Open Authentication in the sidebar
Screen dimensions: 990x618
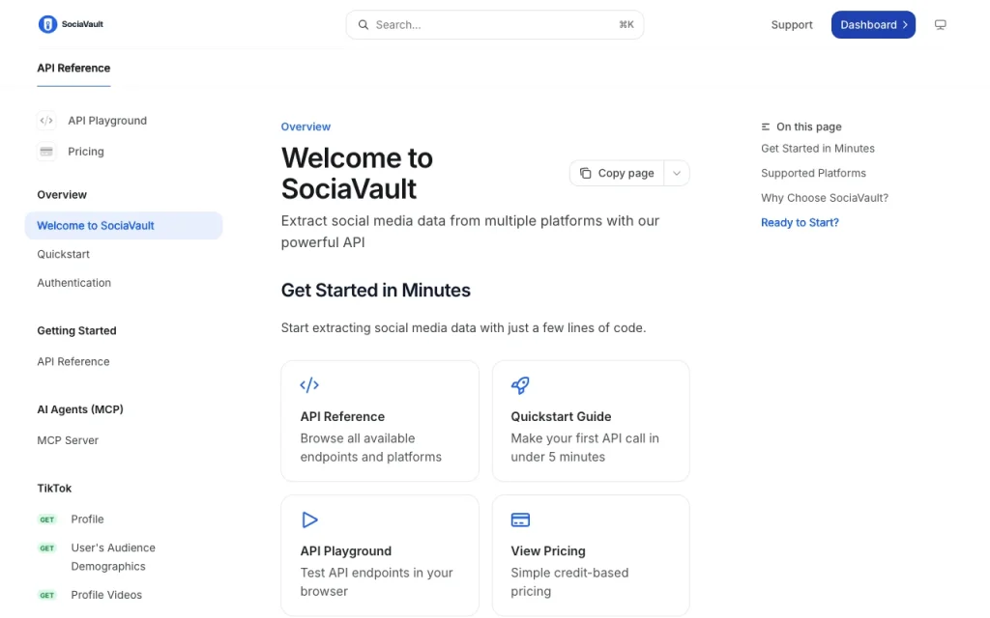[x=73, y=283]
